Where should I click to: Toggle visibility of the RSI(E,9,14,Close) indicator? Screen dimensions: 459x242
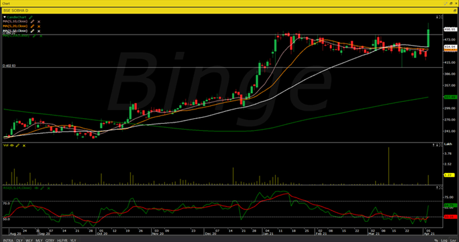(x=37, y=188)
